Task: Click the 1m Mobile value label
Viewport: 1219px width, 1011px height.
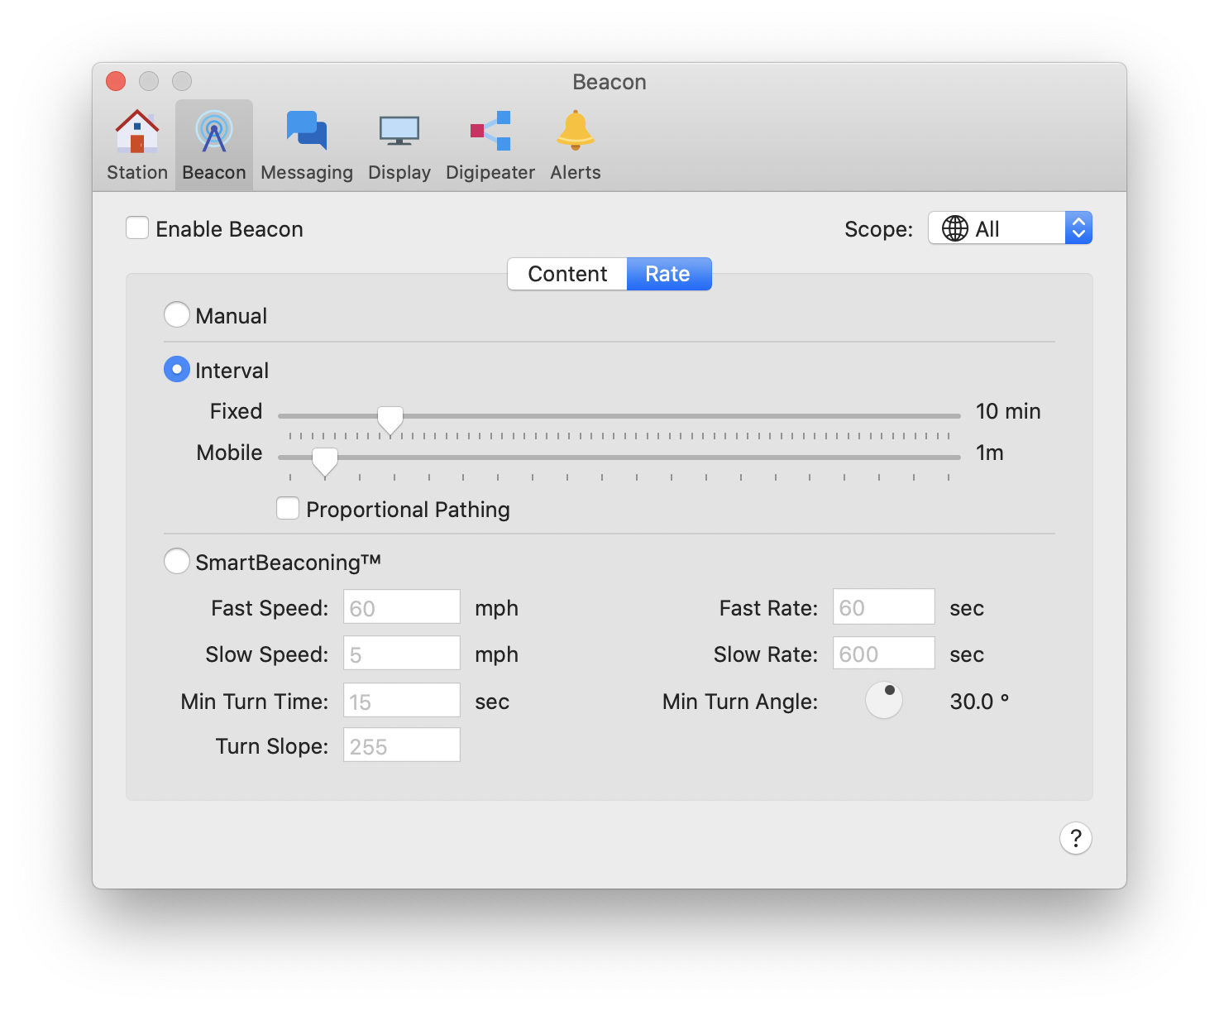Action: pos(990,453)
